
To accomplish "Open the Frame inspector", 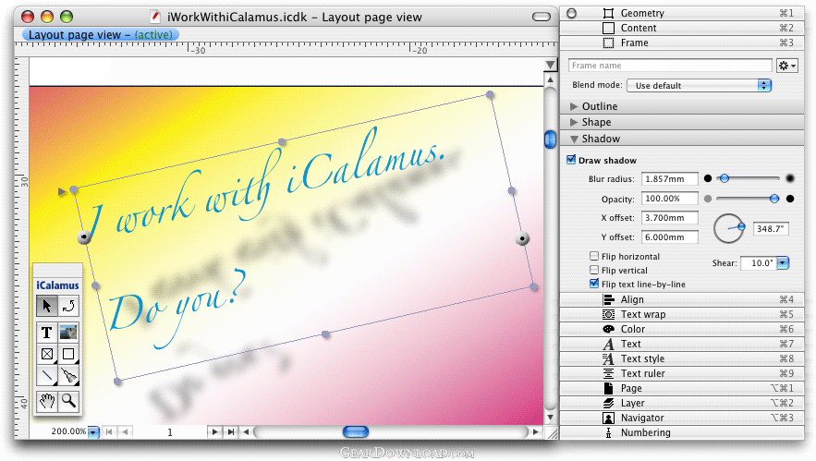I will [x=682, y=42].
